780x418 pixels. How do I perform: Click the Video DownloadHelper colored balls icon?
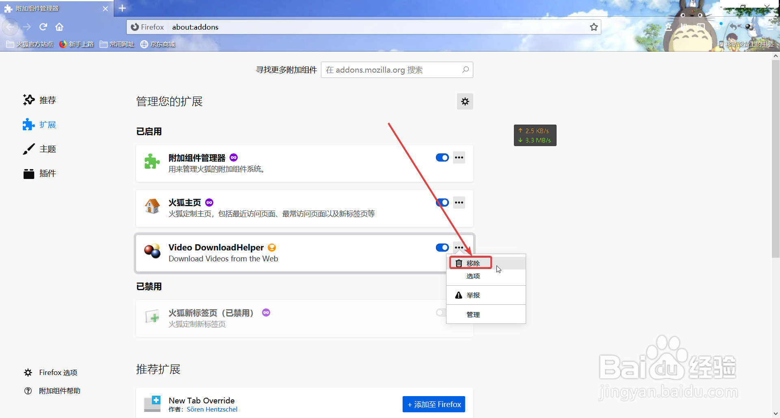(x=152, y=251)
